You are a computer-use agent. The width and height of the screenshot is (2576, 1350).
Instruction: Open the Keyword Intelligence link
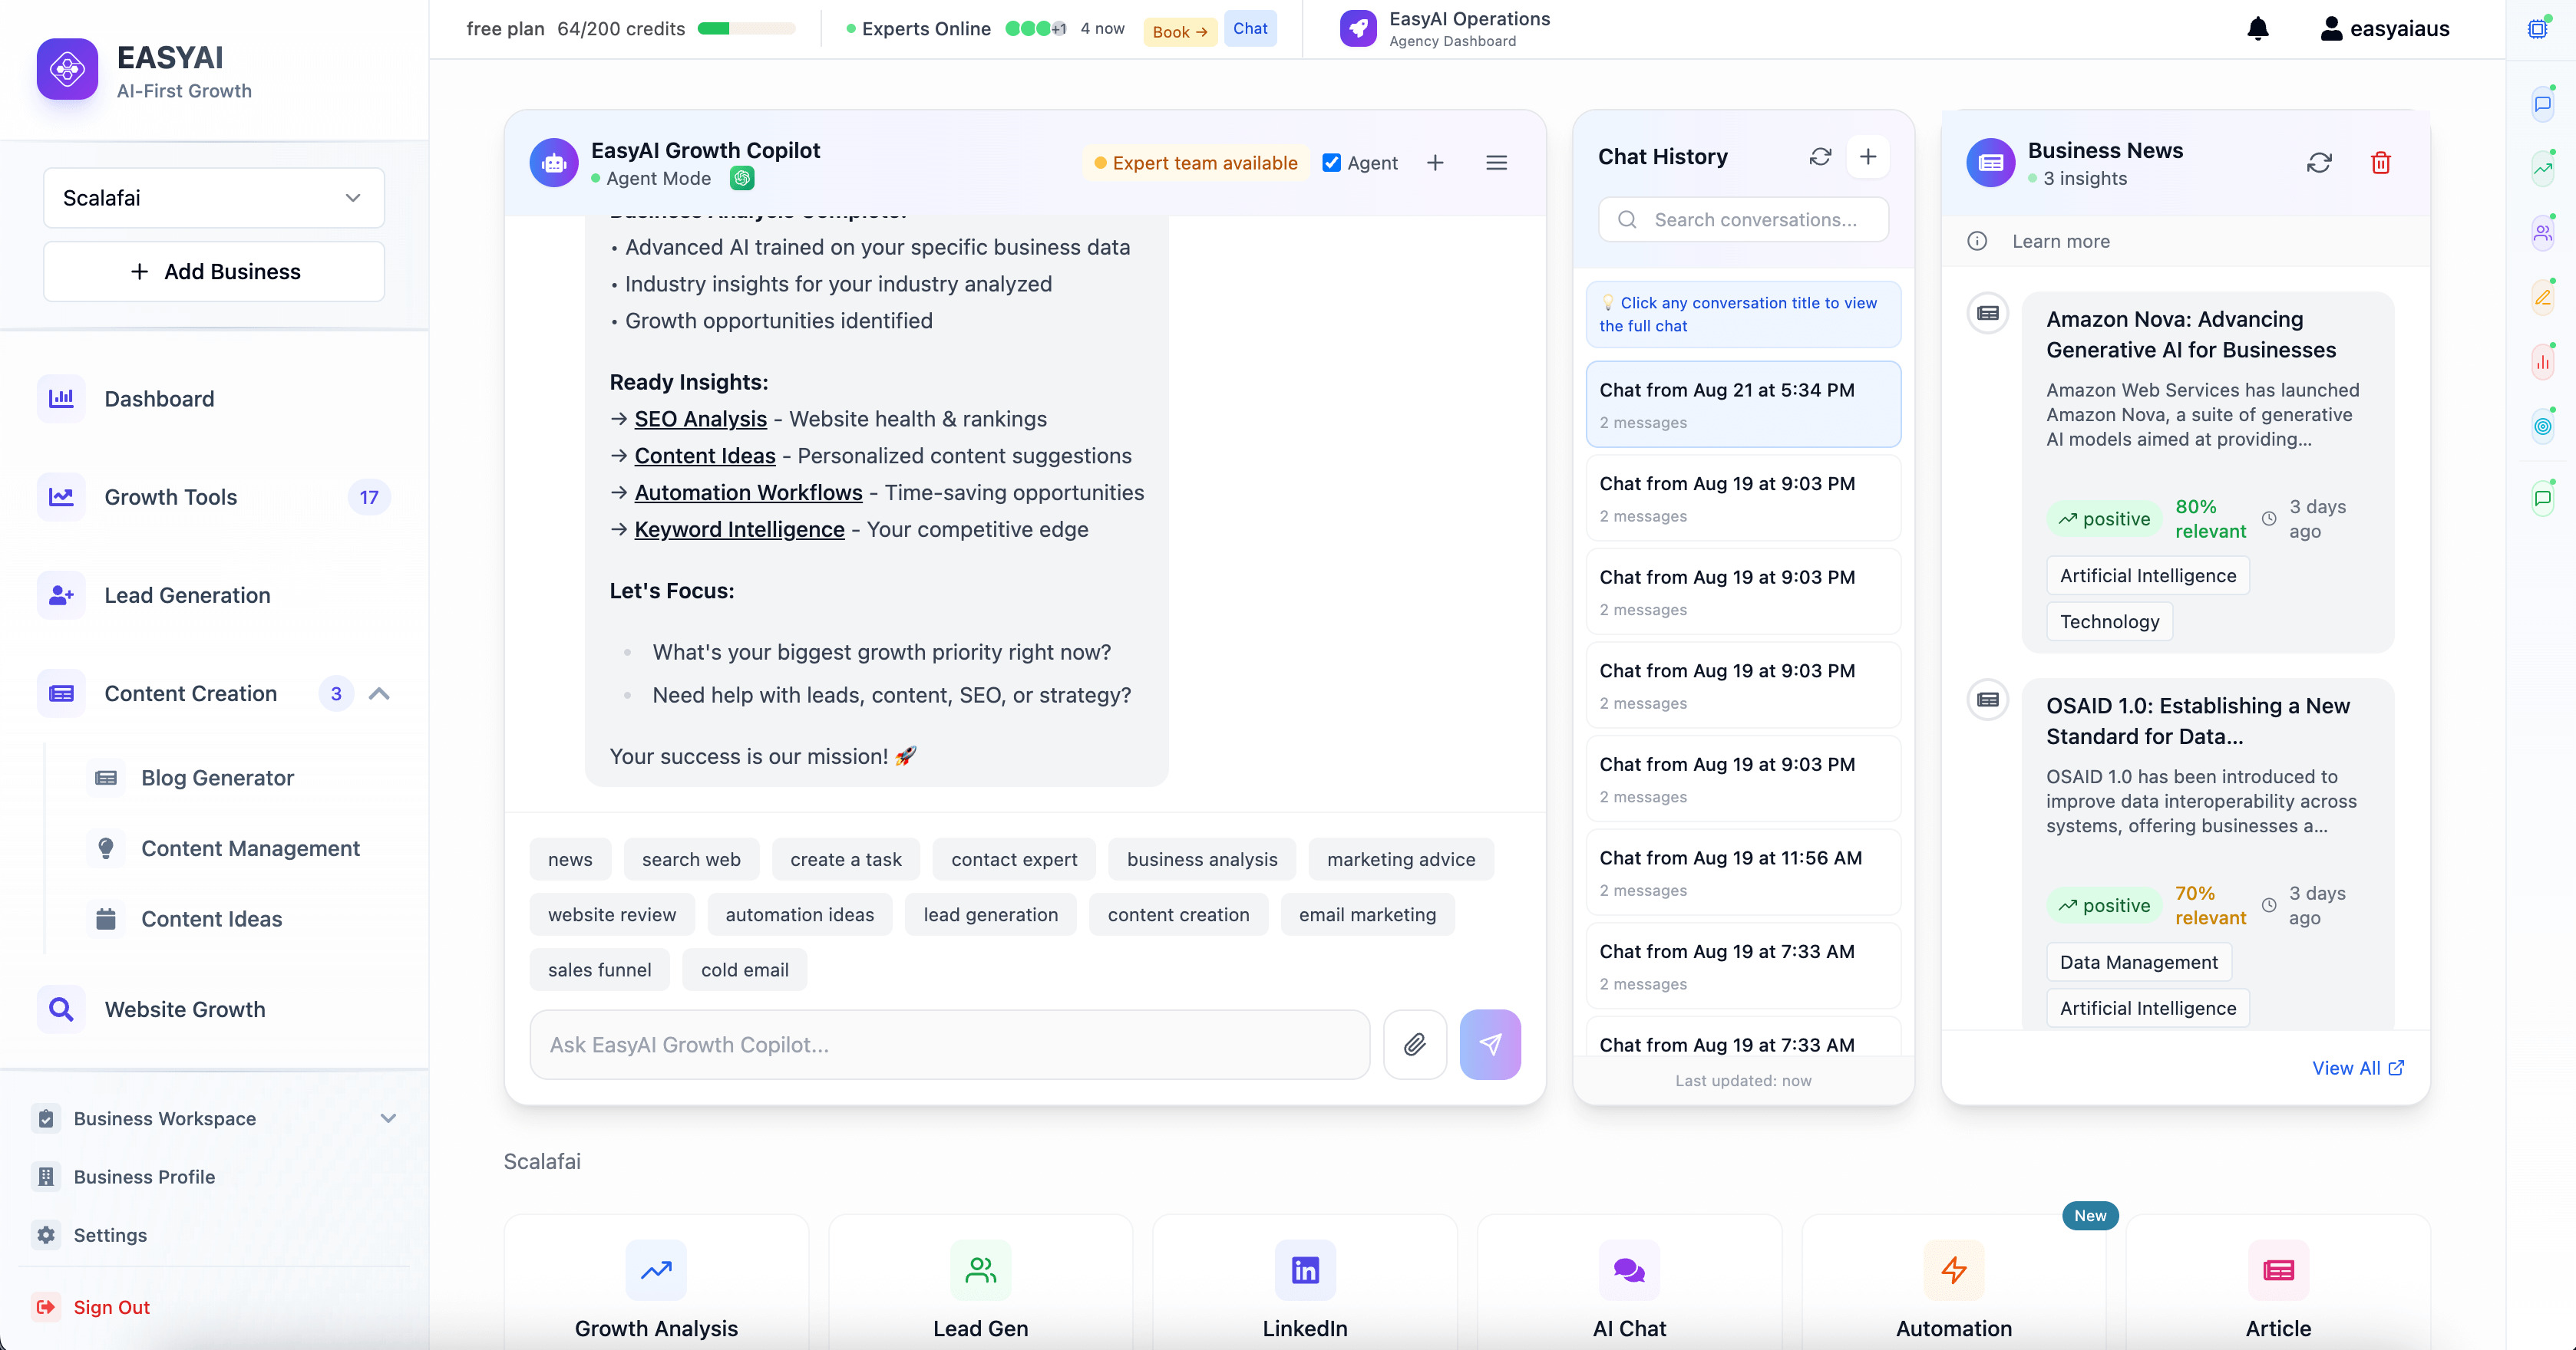point(739,529)
